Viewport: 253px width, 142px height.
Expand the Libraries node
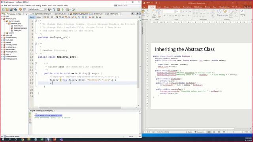click(x=4, y=33)
